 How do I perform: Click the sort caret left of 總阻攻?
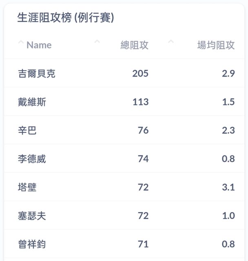click(97, 42)
